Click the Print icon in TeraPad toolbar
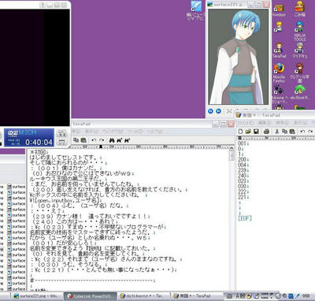The width and height of the screenshot is (315, 301). point(266,131)
